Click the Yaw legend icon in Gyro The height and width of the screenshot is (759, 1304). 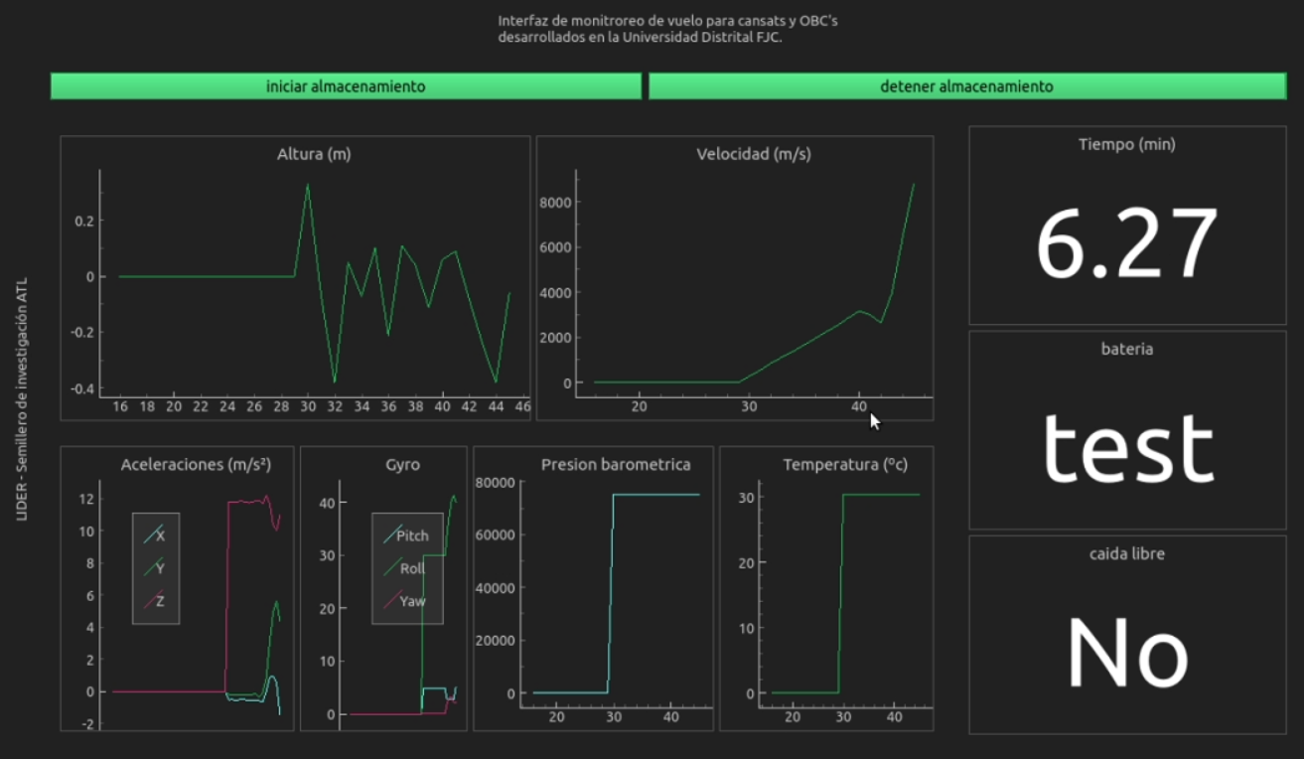tap(389, 601)
